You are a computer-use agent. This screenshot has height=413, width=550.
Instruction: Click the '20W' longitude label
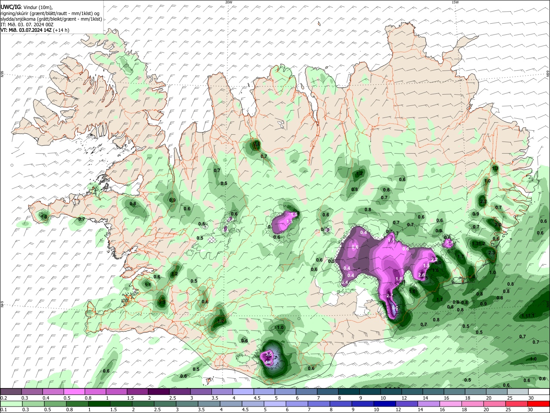point(229,2)
